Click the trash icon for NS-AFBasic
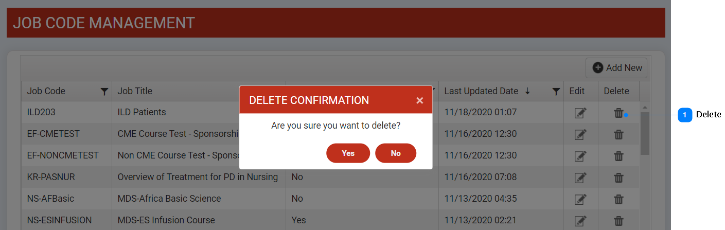The height and width of the screenshot is (230, 725). click(x=618, y=199)
